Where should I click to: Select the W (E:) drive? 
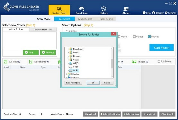coord(74,70)
